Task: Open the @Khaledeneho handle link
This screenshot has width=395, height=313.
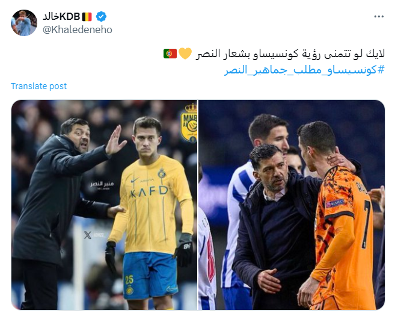Action: coord(78,29)
